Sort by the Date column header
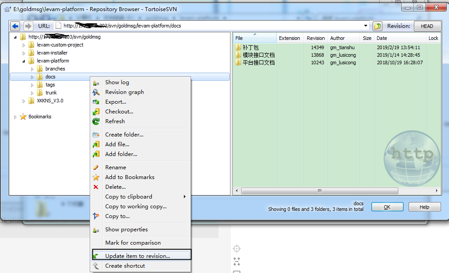Image resolution: width=449 pixels, height=273 pixels. [x=400, y=38]
